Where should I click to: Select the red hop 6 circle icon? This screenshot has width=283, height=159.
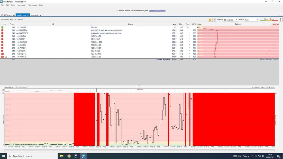[2, 42]
